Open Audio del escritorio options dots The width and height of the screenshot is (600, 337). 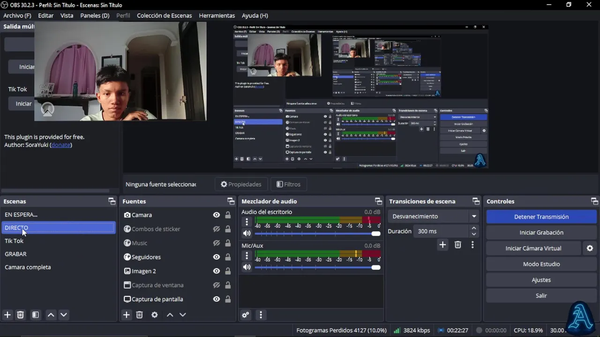[247, 222]
